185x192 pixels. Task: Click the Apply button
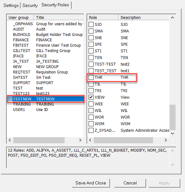(164, 183)
